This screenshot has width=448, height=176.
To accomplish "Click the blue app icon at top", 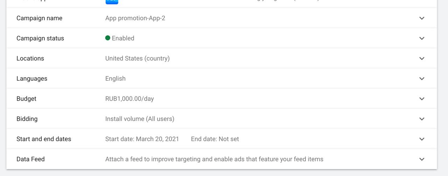I will click(x=112, y=1).
